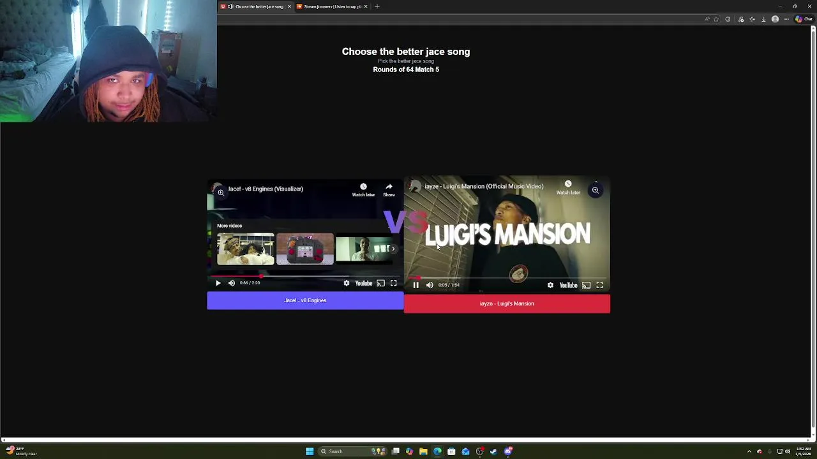Zoom magnifier on v8 Engines video
Viewport: 817px width, 459px height.
pyautogui.click(x=221, y=192)
